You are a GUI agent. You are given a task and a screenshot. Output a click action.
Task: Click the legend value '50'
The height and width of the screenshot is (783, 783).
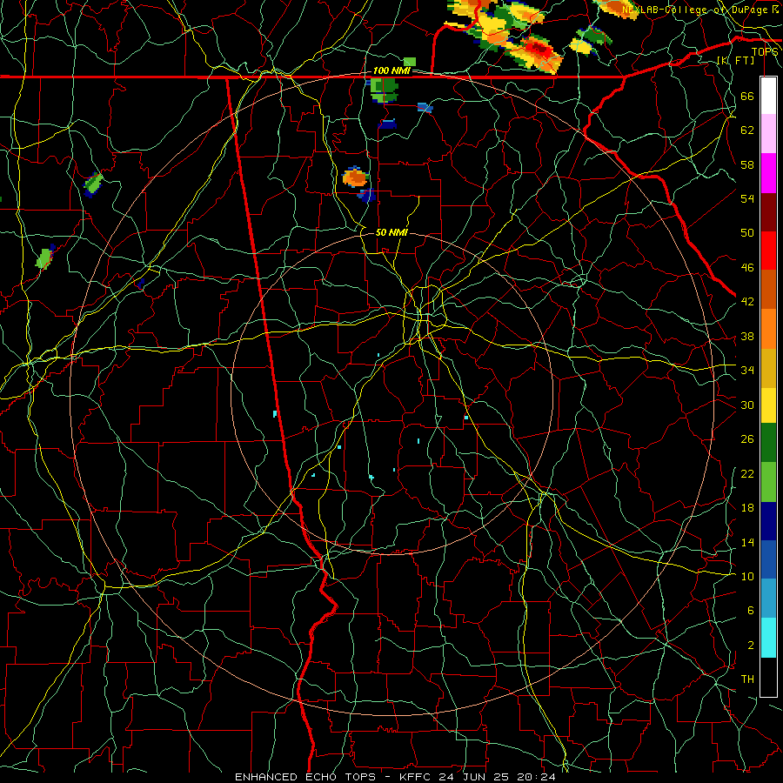click(x=747, y=232)
